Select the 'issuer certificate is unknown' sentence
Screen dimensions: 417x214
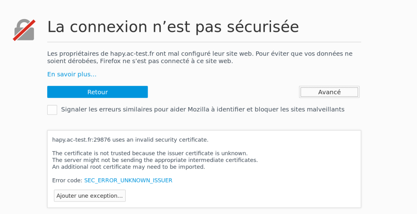[150, 153]
